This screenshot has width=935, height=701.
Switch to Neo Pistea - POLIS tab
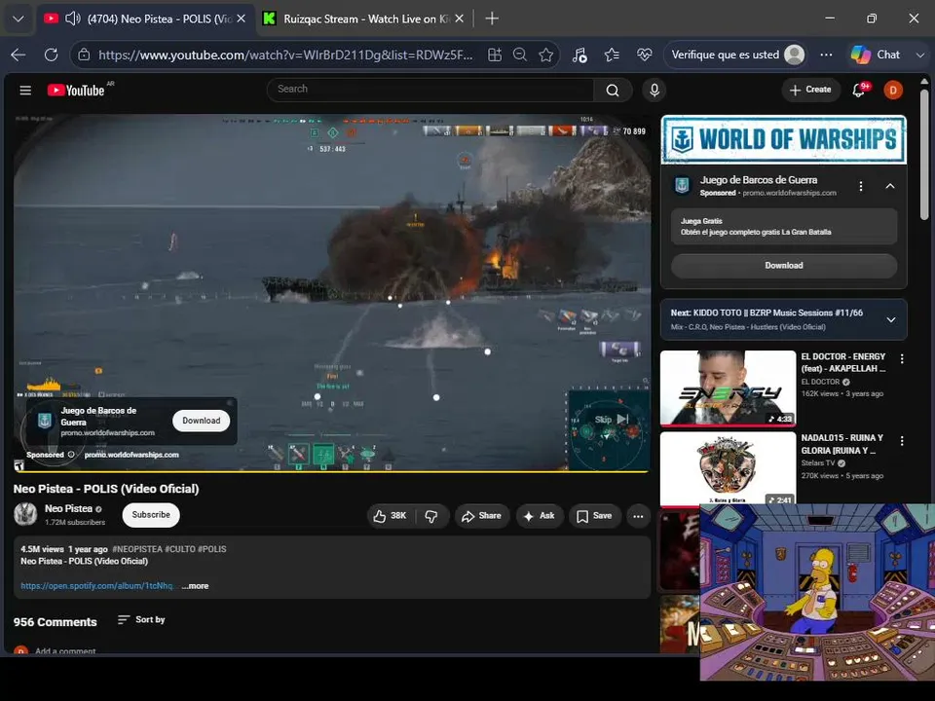pos(145,19)
